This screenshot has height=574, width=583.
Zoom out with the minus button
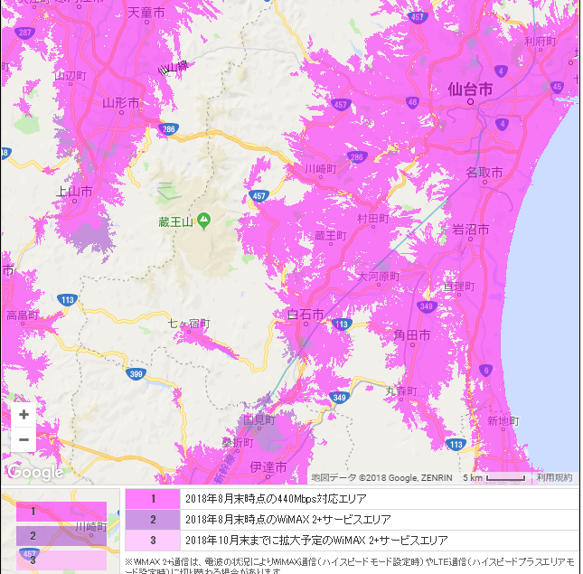(24, 440)
